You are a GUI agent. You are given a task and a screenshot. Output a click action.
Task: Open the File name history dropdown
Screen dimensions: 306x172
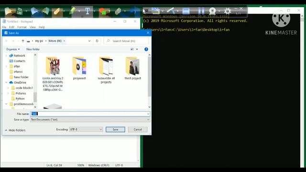pyautogui.click(x=148, y=114)
